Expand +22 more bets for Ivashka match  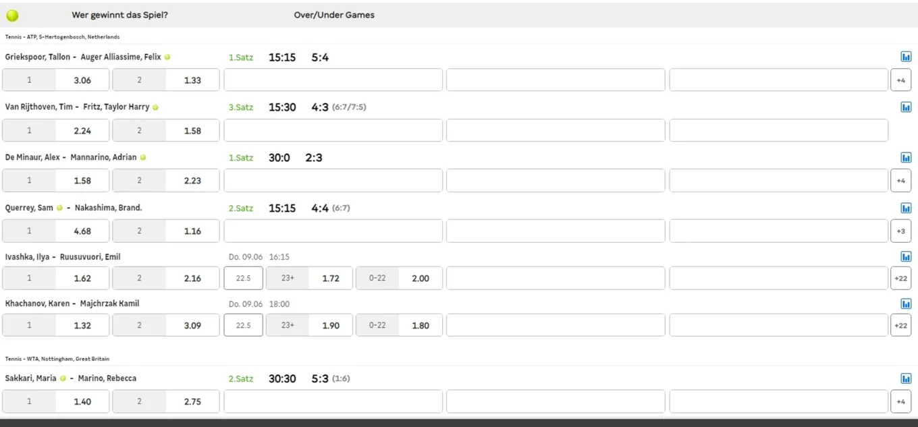click(900, 278)
